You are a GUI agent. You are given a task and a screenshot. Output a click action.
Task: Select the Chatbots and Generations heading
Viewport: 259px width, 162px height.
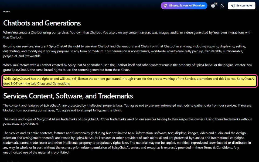[x=42, y=23]
